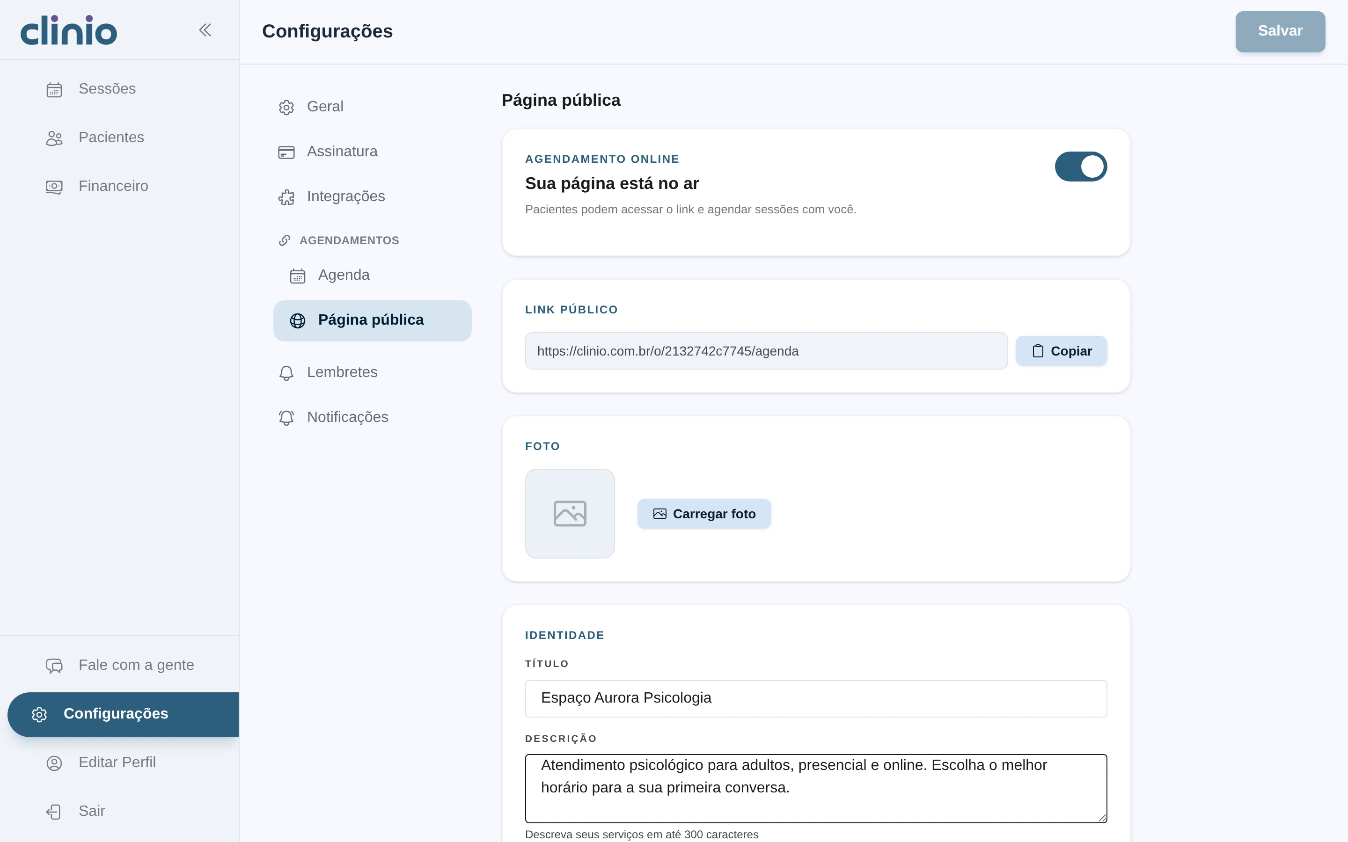Click the Financeiro label in sidebar
Viewport: 1348px width, 842px height.
(x=114, y=186)
